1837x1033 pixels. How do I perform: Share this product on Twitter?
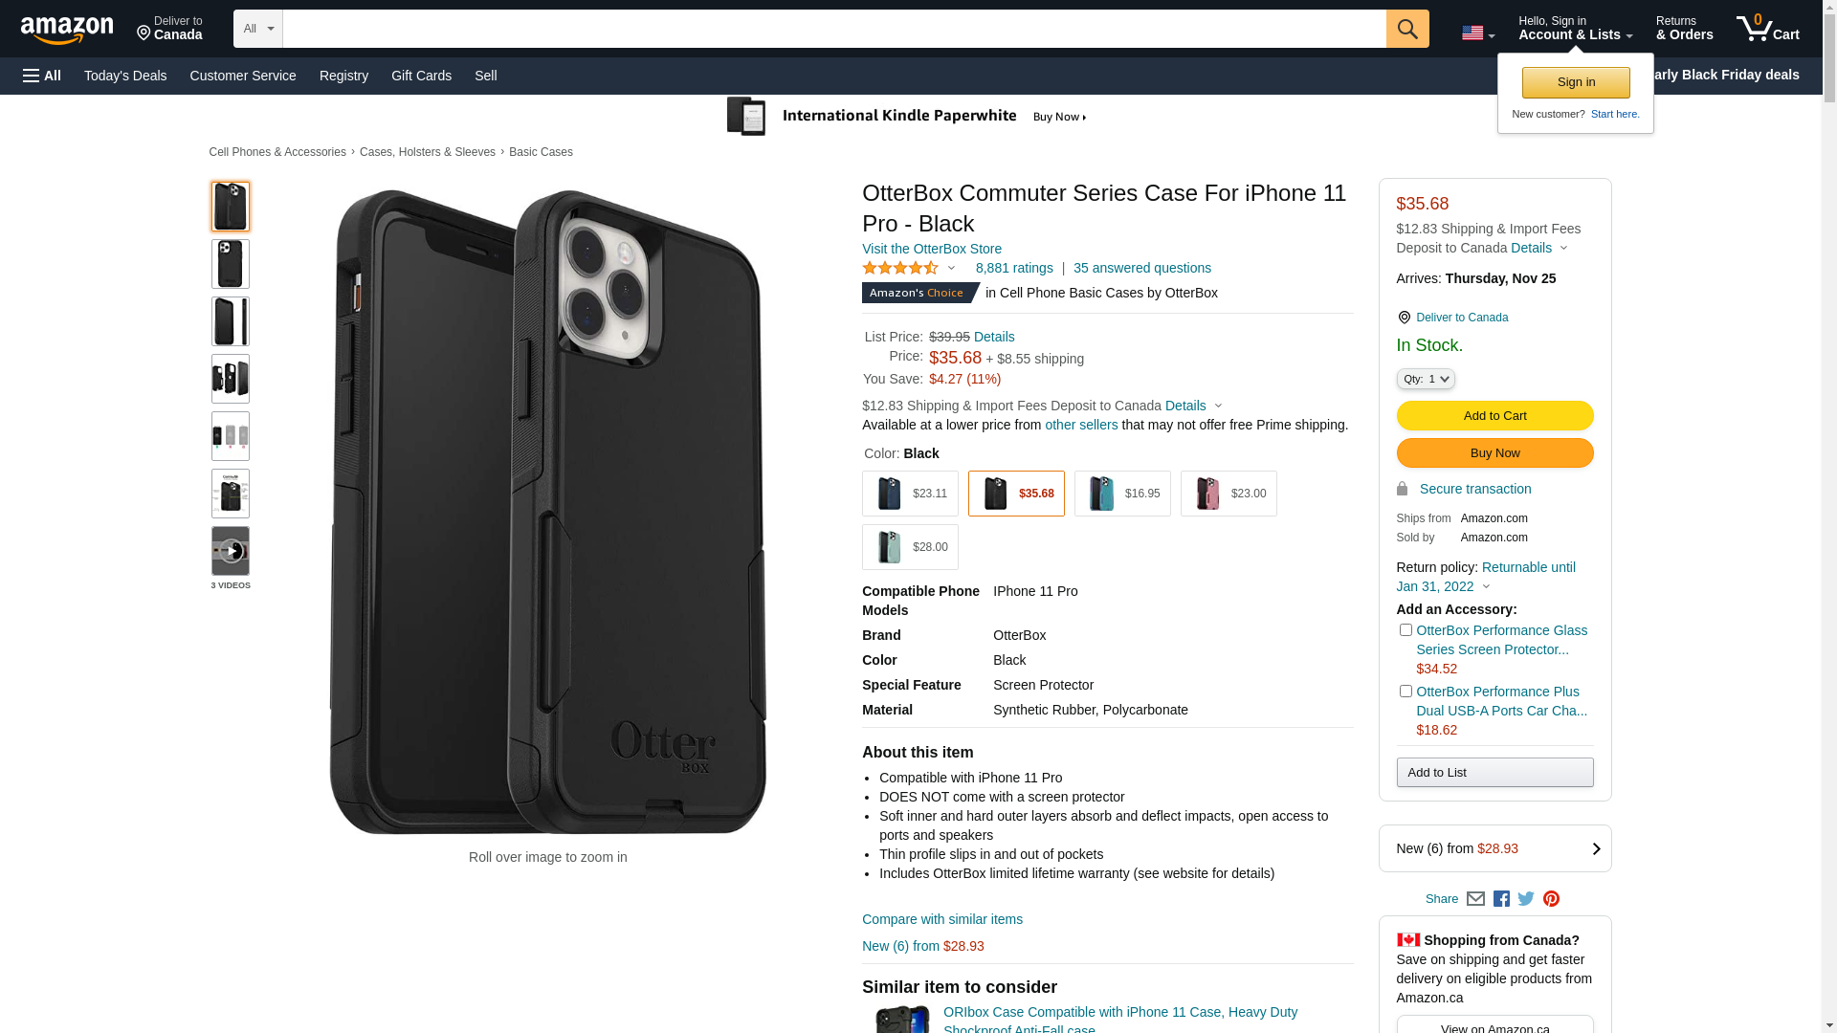coord(1526,899)
